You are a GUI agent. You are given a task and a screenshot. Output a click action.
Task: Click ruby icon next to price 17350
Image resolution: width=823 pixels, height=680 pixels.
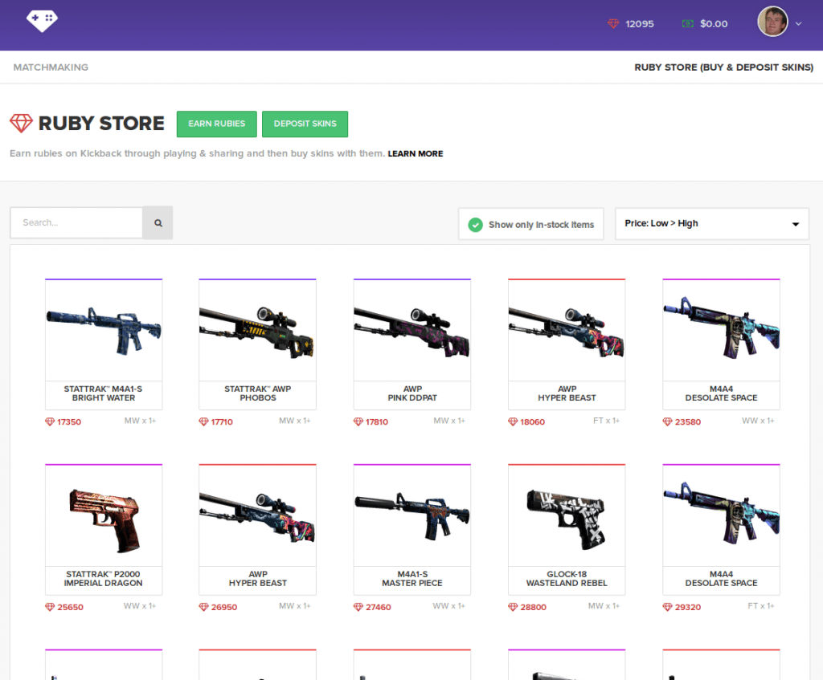coord(50,421)
